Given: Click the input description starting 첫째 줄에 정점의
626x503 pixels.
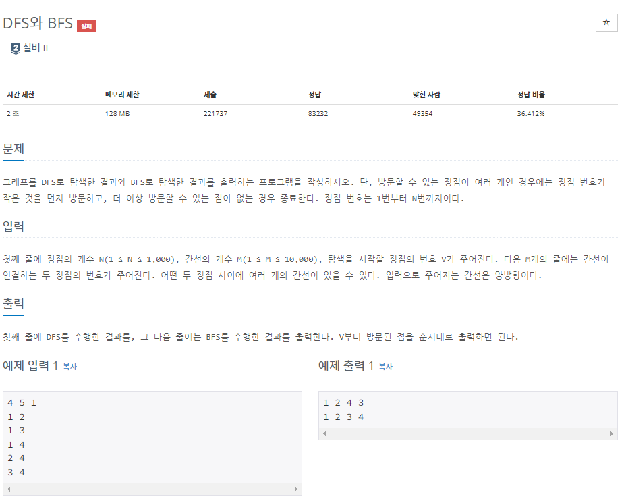Looking at the screenshot, I should tap(306, 267).
